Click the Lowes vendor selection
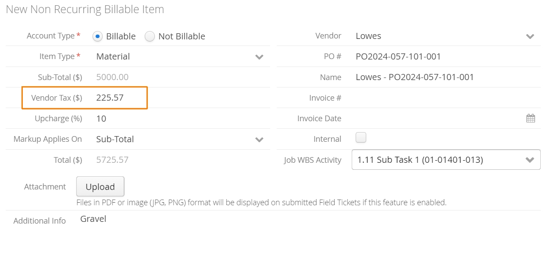Image resolution: width=546 pixels, height=263 pixels. 368,36
